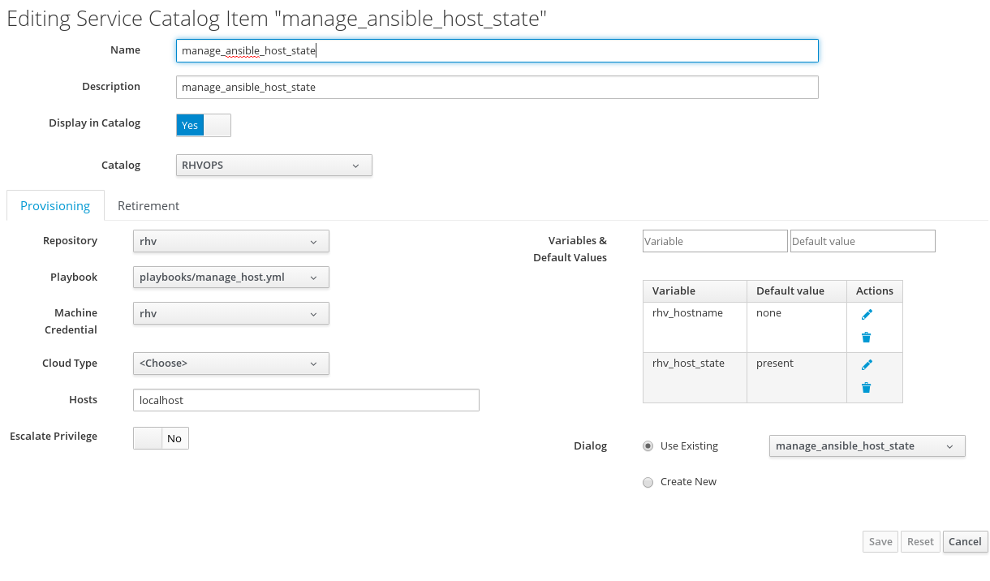Open the Cloud Type dropdown
Viewport: 990px width, 581px height.
tap(231, 364)
